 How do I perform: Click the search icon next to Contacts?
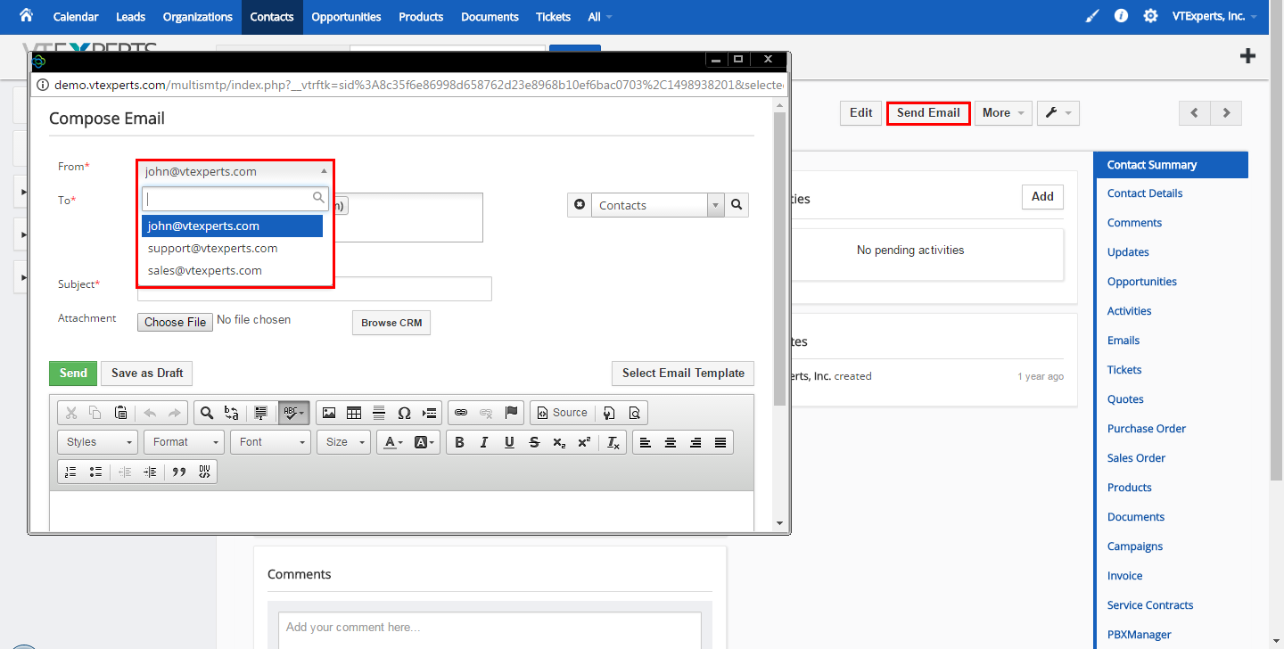click(737, 205)
